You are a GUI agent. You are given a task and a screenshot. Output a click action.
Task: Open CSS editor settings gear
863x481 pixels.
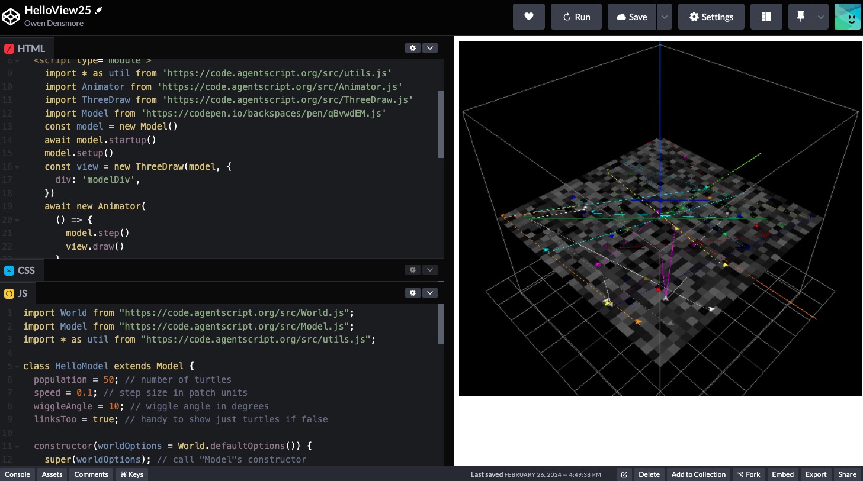point(413,270)
